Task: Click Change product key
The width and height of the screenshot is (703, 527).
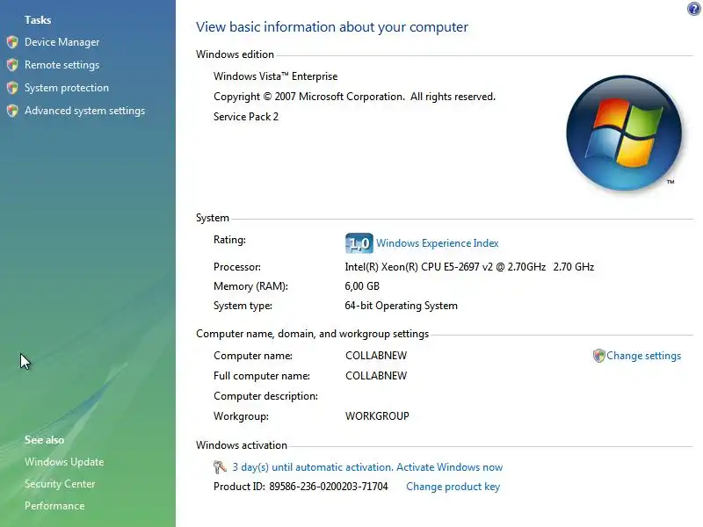Action: pos(453,487)
